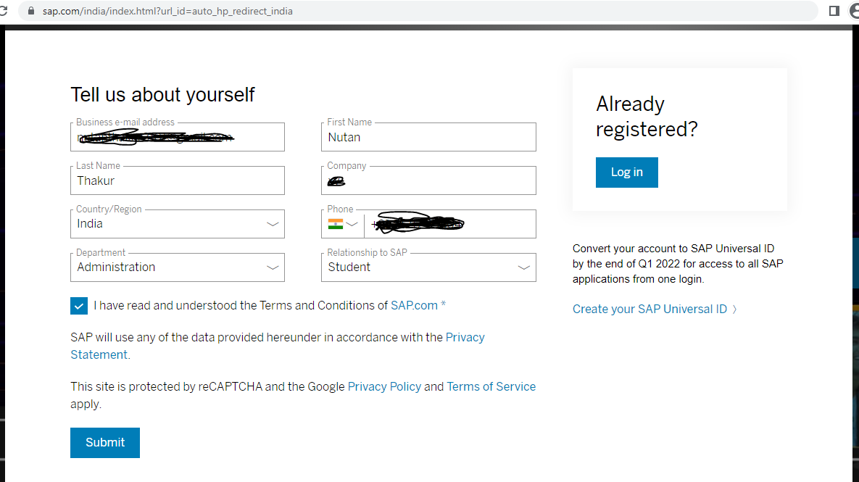Click the Log in button
Viewport: 859px width, 482px height.
pos(627,173)
